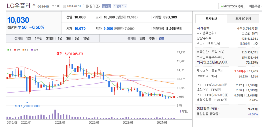This screenshot has width=268, height=127.
Task: Click the help icon next to PER | EPS(2024.03)
Action: 226,85
